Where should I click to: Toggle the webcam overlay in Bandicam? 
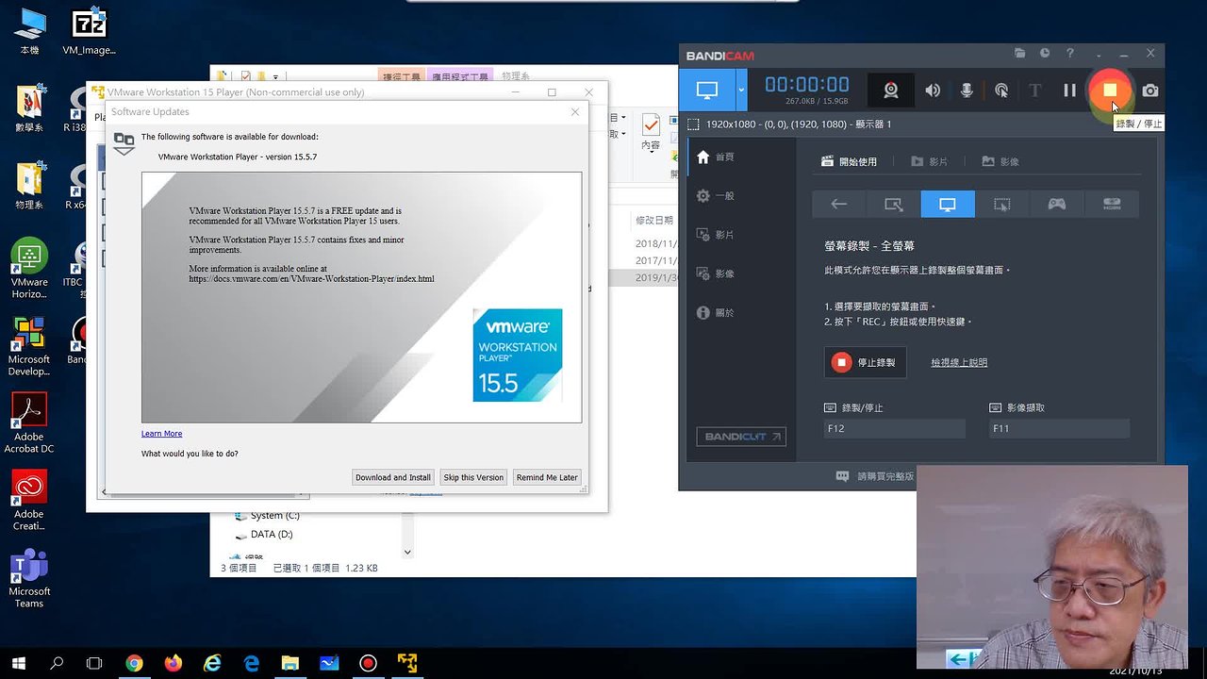click(x=891, y=91)
